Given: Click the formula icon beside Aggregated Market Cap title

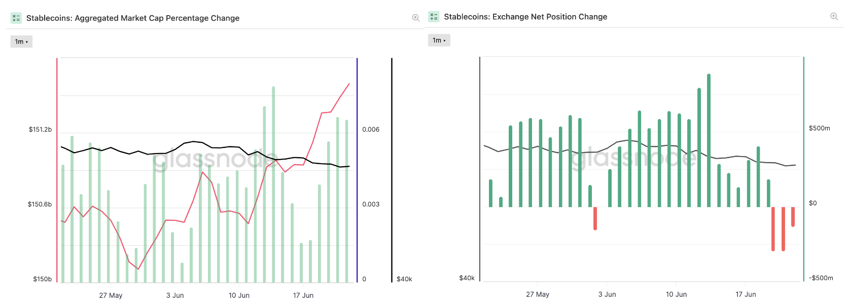Looking at the screenshot, I should (x=16, y=18).
